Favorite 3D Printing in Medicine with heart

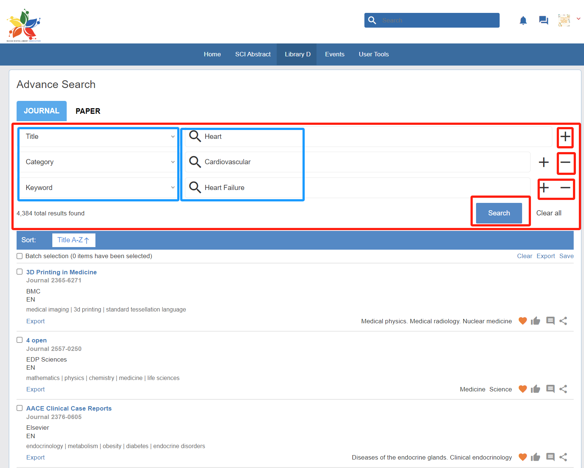[522, 321]
